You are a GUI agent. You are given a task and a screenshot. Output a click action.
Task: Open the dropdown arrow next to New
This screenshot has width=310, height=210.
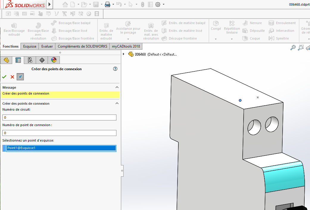point(78,4)
